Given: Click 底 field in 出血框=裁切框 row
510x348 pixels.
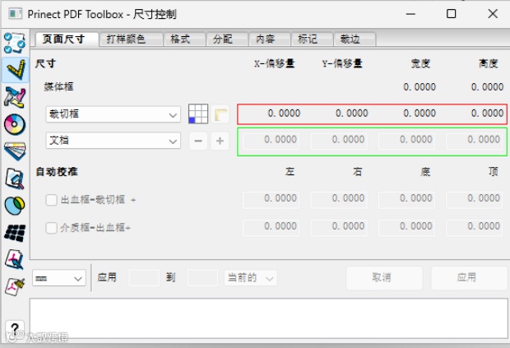Looking at the screenshot, I should click(406, 199).
